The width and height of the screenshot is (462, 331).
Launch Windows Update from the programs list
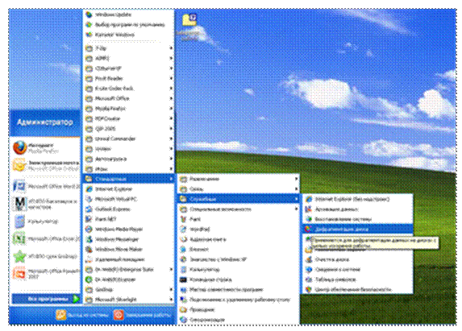click(128, 14)
